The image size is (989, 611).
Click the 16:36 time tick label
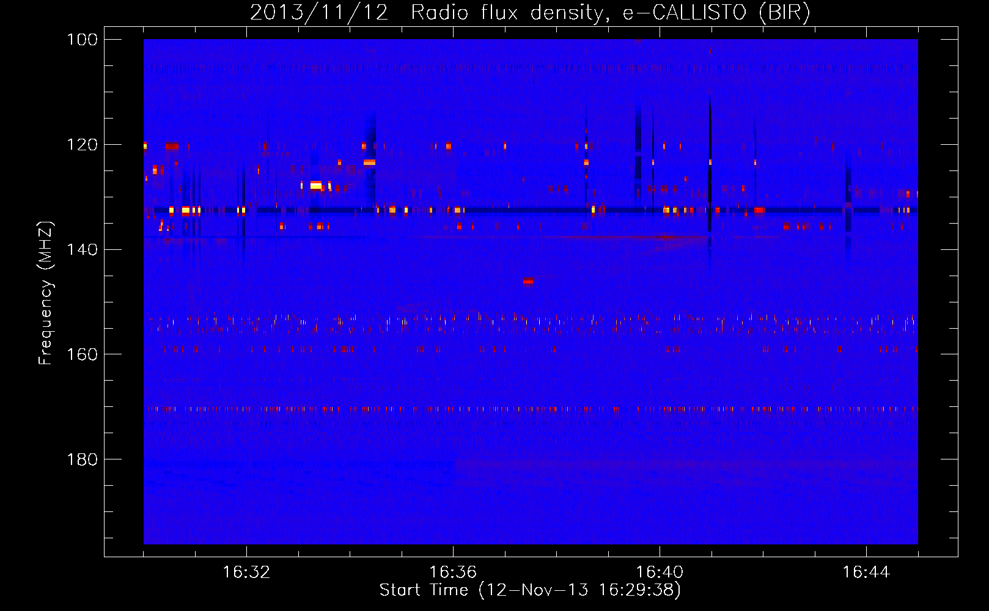pos(453,573)
